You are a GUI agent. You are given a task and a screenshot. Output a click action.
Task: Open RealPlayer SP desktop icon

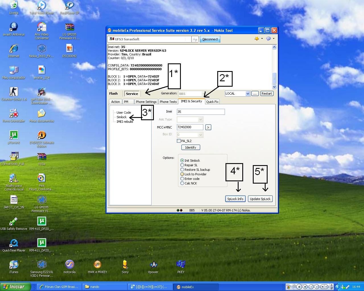(69, 8)
